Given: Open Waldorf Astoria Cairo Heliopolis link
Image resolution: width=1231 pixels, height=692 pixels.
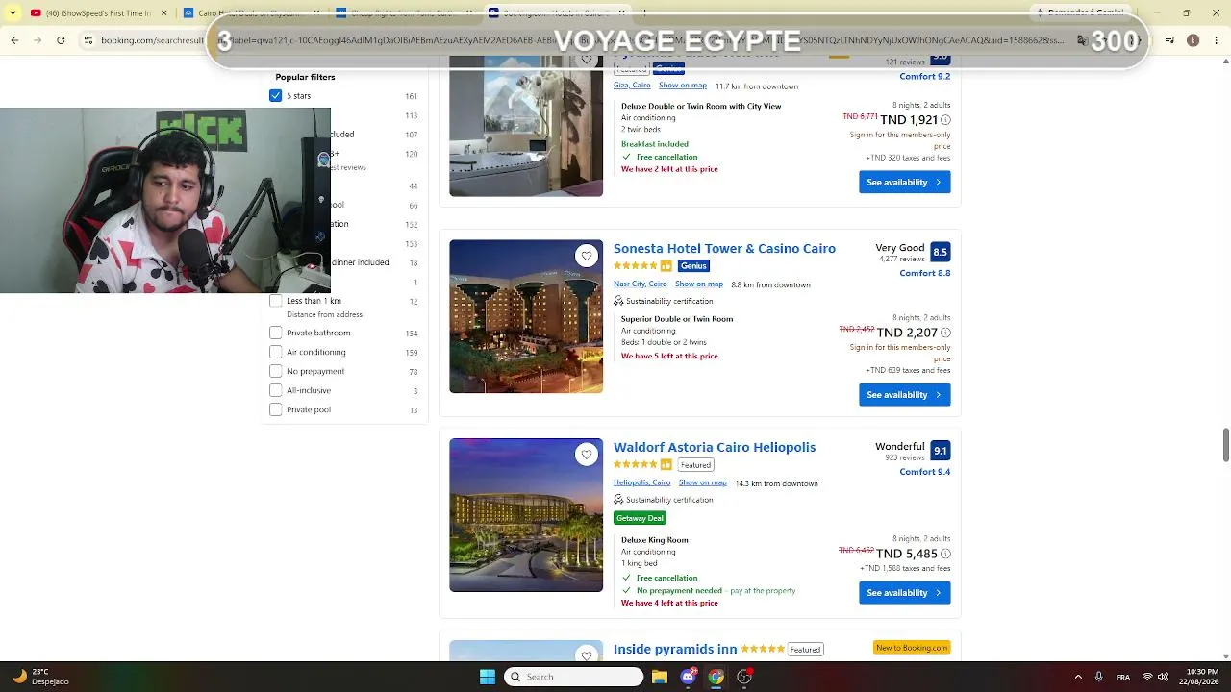Looking at the screenshot, I should coord(715,447).
